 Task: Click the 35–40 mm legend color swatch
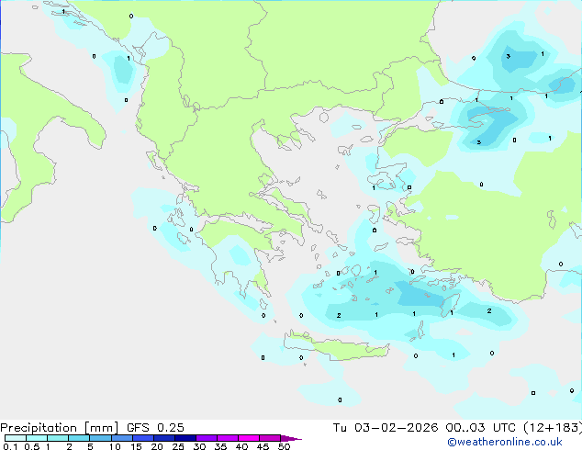click(227, 438)
